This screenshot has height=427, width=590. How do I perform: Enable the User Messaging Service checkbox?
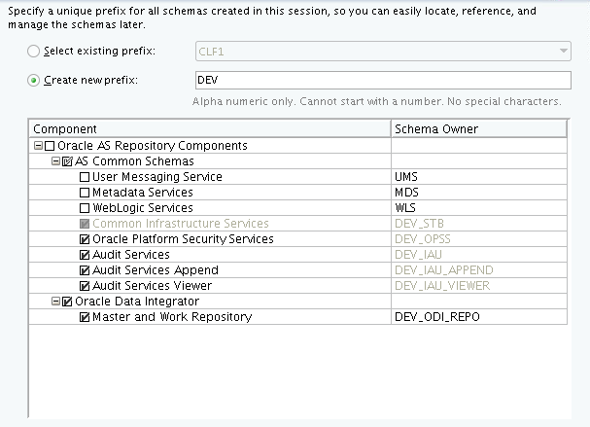tap(85, 177)
